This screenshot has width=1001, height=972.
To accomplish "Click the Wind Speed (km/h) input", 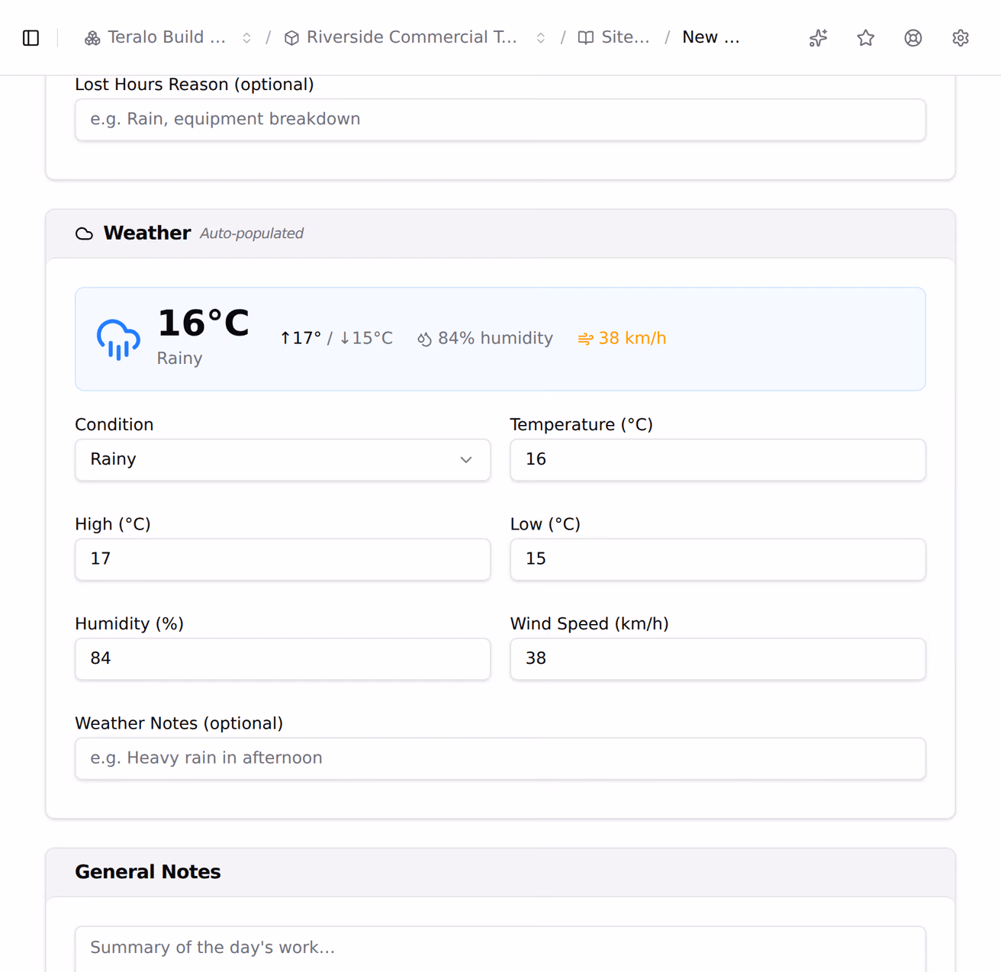I will [x=718, y=658].
